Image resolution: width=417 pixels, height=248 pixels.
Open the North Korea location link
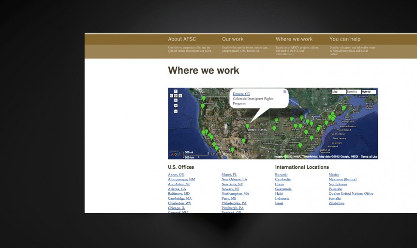tap(338, 184)
